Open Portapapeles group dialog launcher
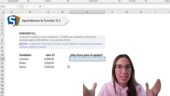This screenshot has height=96, width=170. tap(28, 1)
